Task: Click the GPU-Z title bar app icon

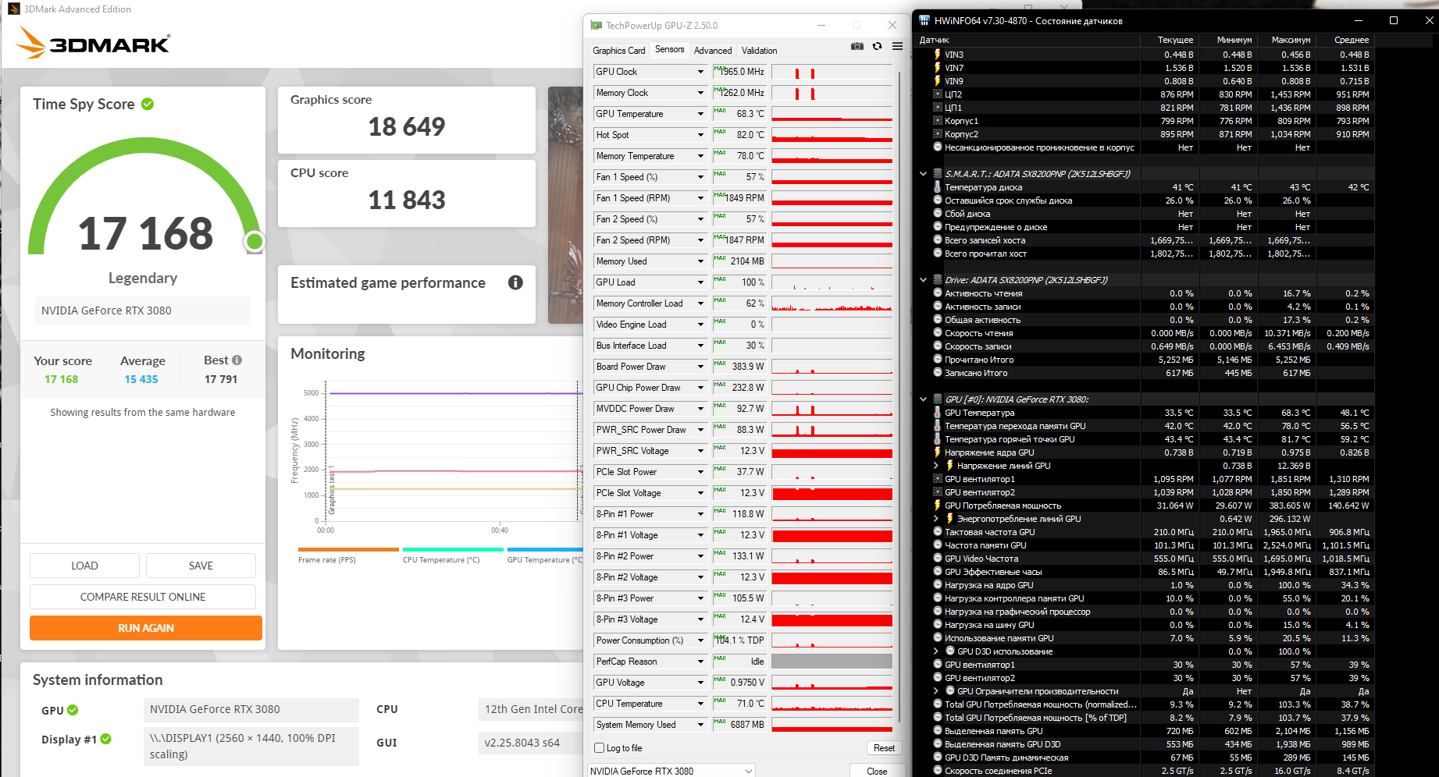Action: [x=596, y=25]
